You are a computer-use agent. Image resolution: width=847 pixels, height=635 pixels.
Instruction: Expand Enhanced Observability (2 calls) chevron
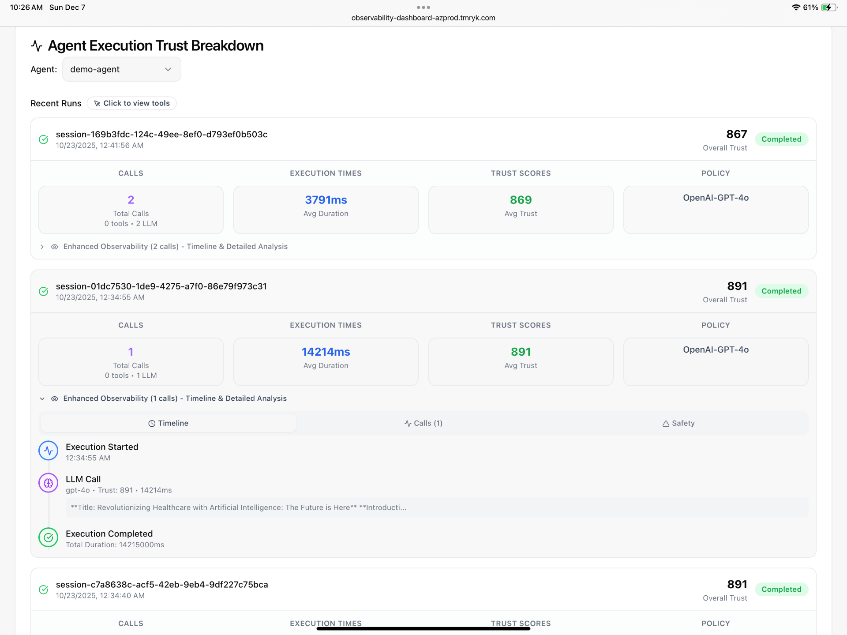pos(42,247)
